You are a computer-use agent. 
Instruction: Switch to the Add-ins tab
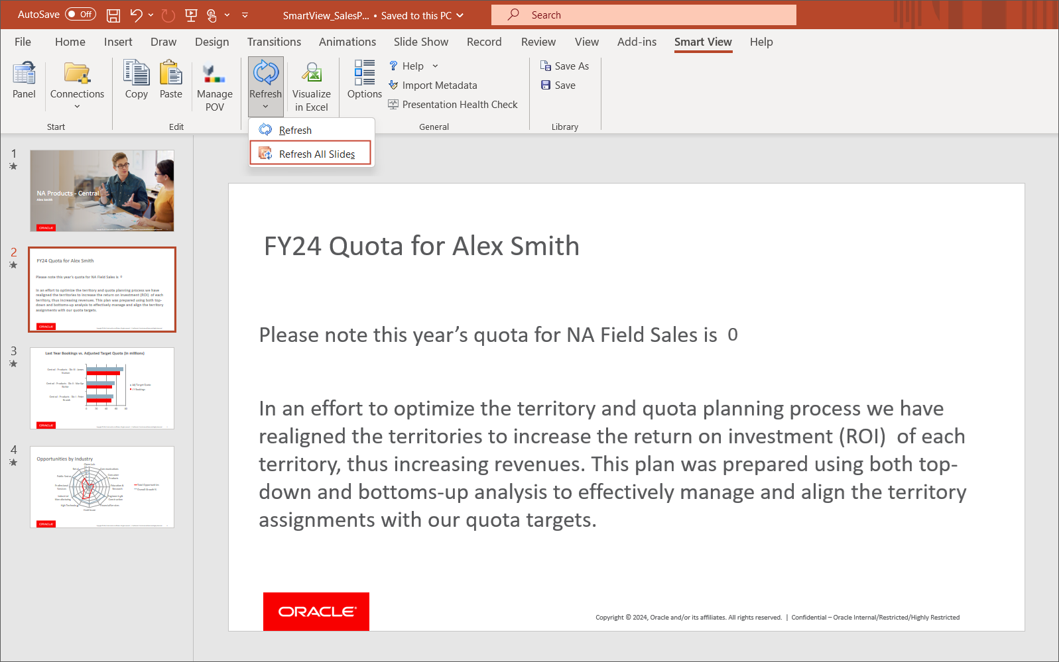(x=637, y=42)
